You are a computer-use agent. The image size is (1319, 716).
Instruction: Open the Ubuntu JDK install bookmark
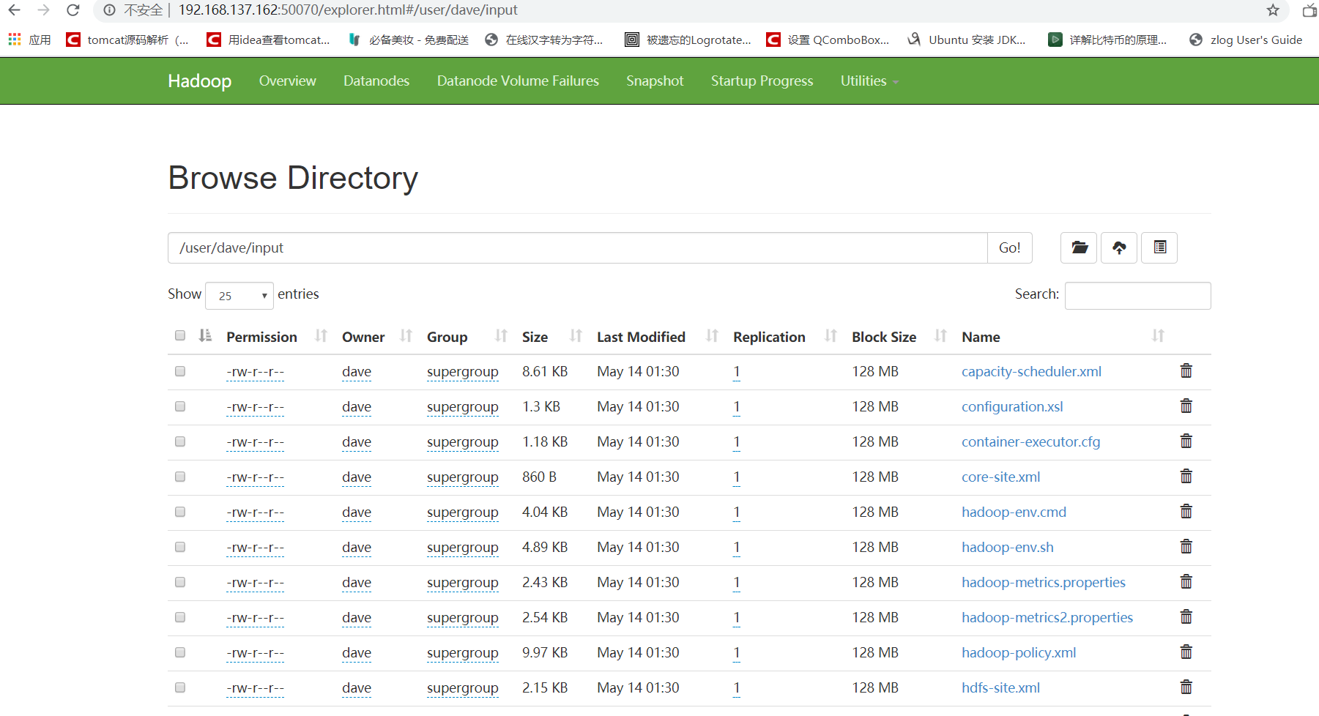coord(967,40)
